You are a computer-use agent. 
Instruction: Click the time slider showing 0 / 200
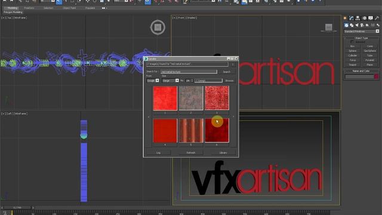coord(17,208)
